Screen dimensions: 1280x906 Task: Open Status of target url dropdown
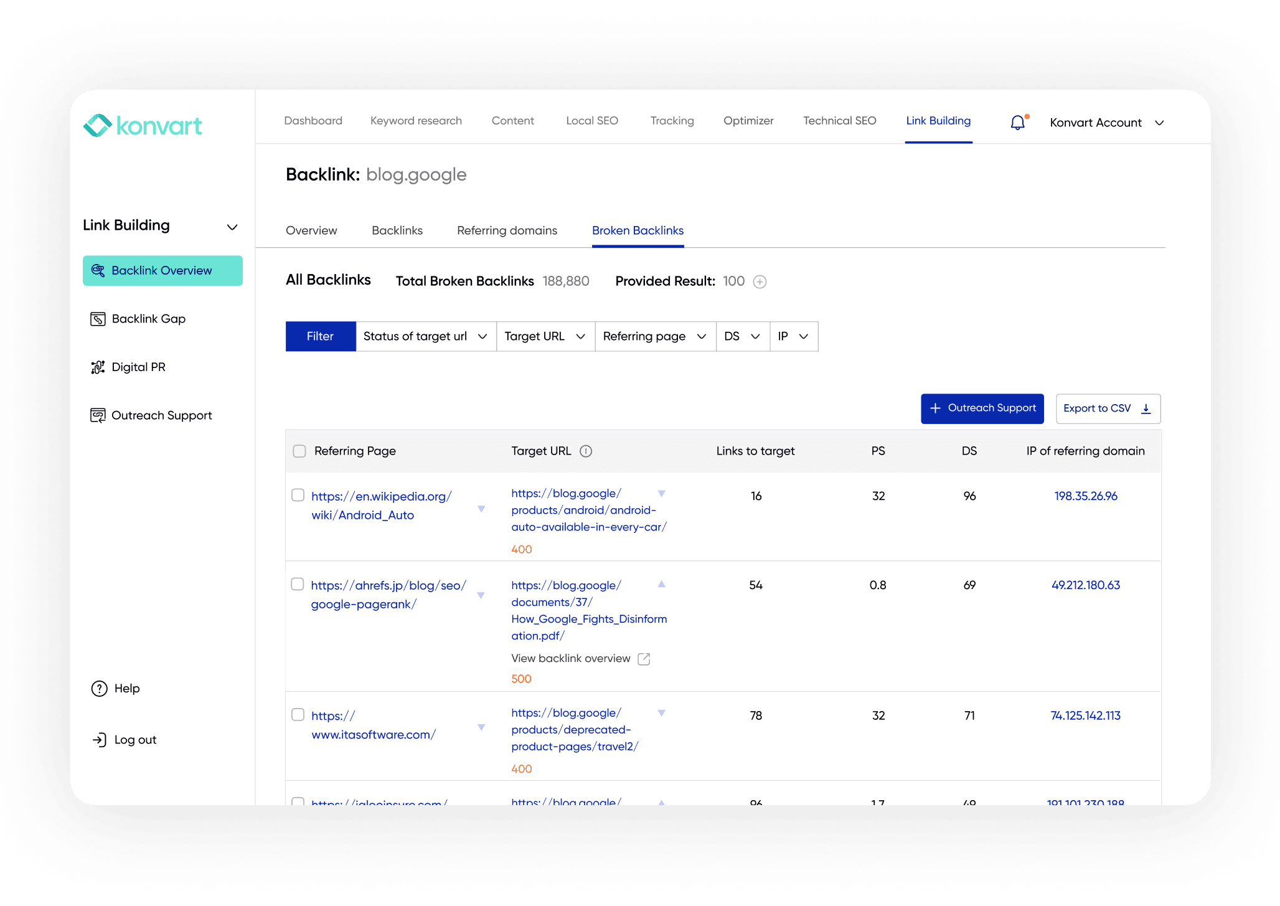(x=426, y=336)
